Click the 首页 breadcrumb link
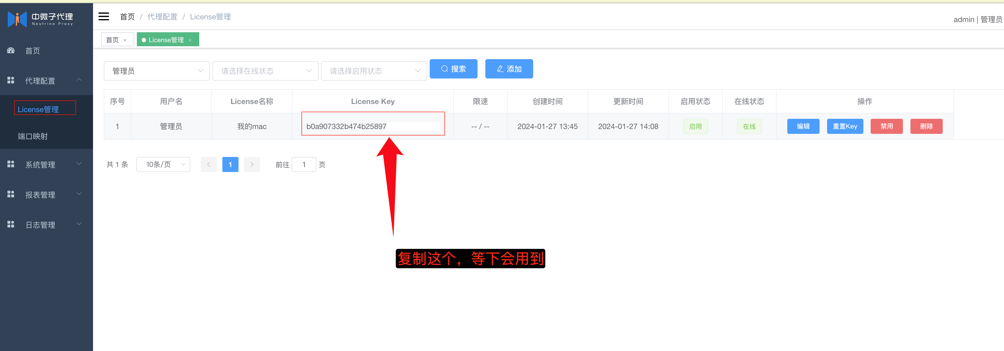 127,17
